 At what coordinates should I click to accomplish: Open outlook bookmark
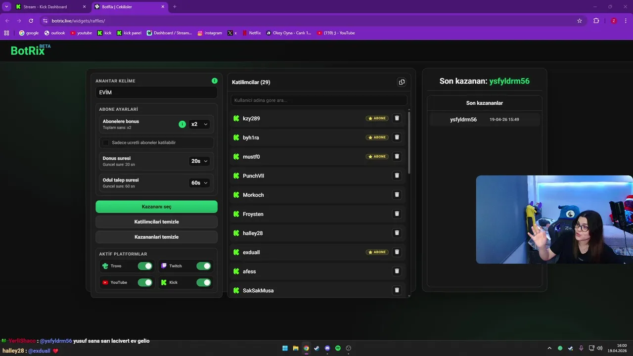click(x=54, y=33)
